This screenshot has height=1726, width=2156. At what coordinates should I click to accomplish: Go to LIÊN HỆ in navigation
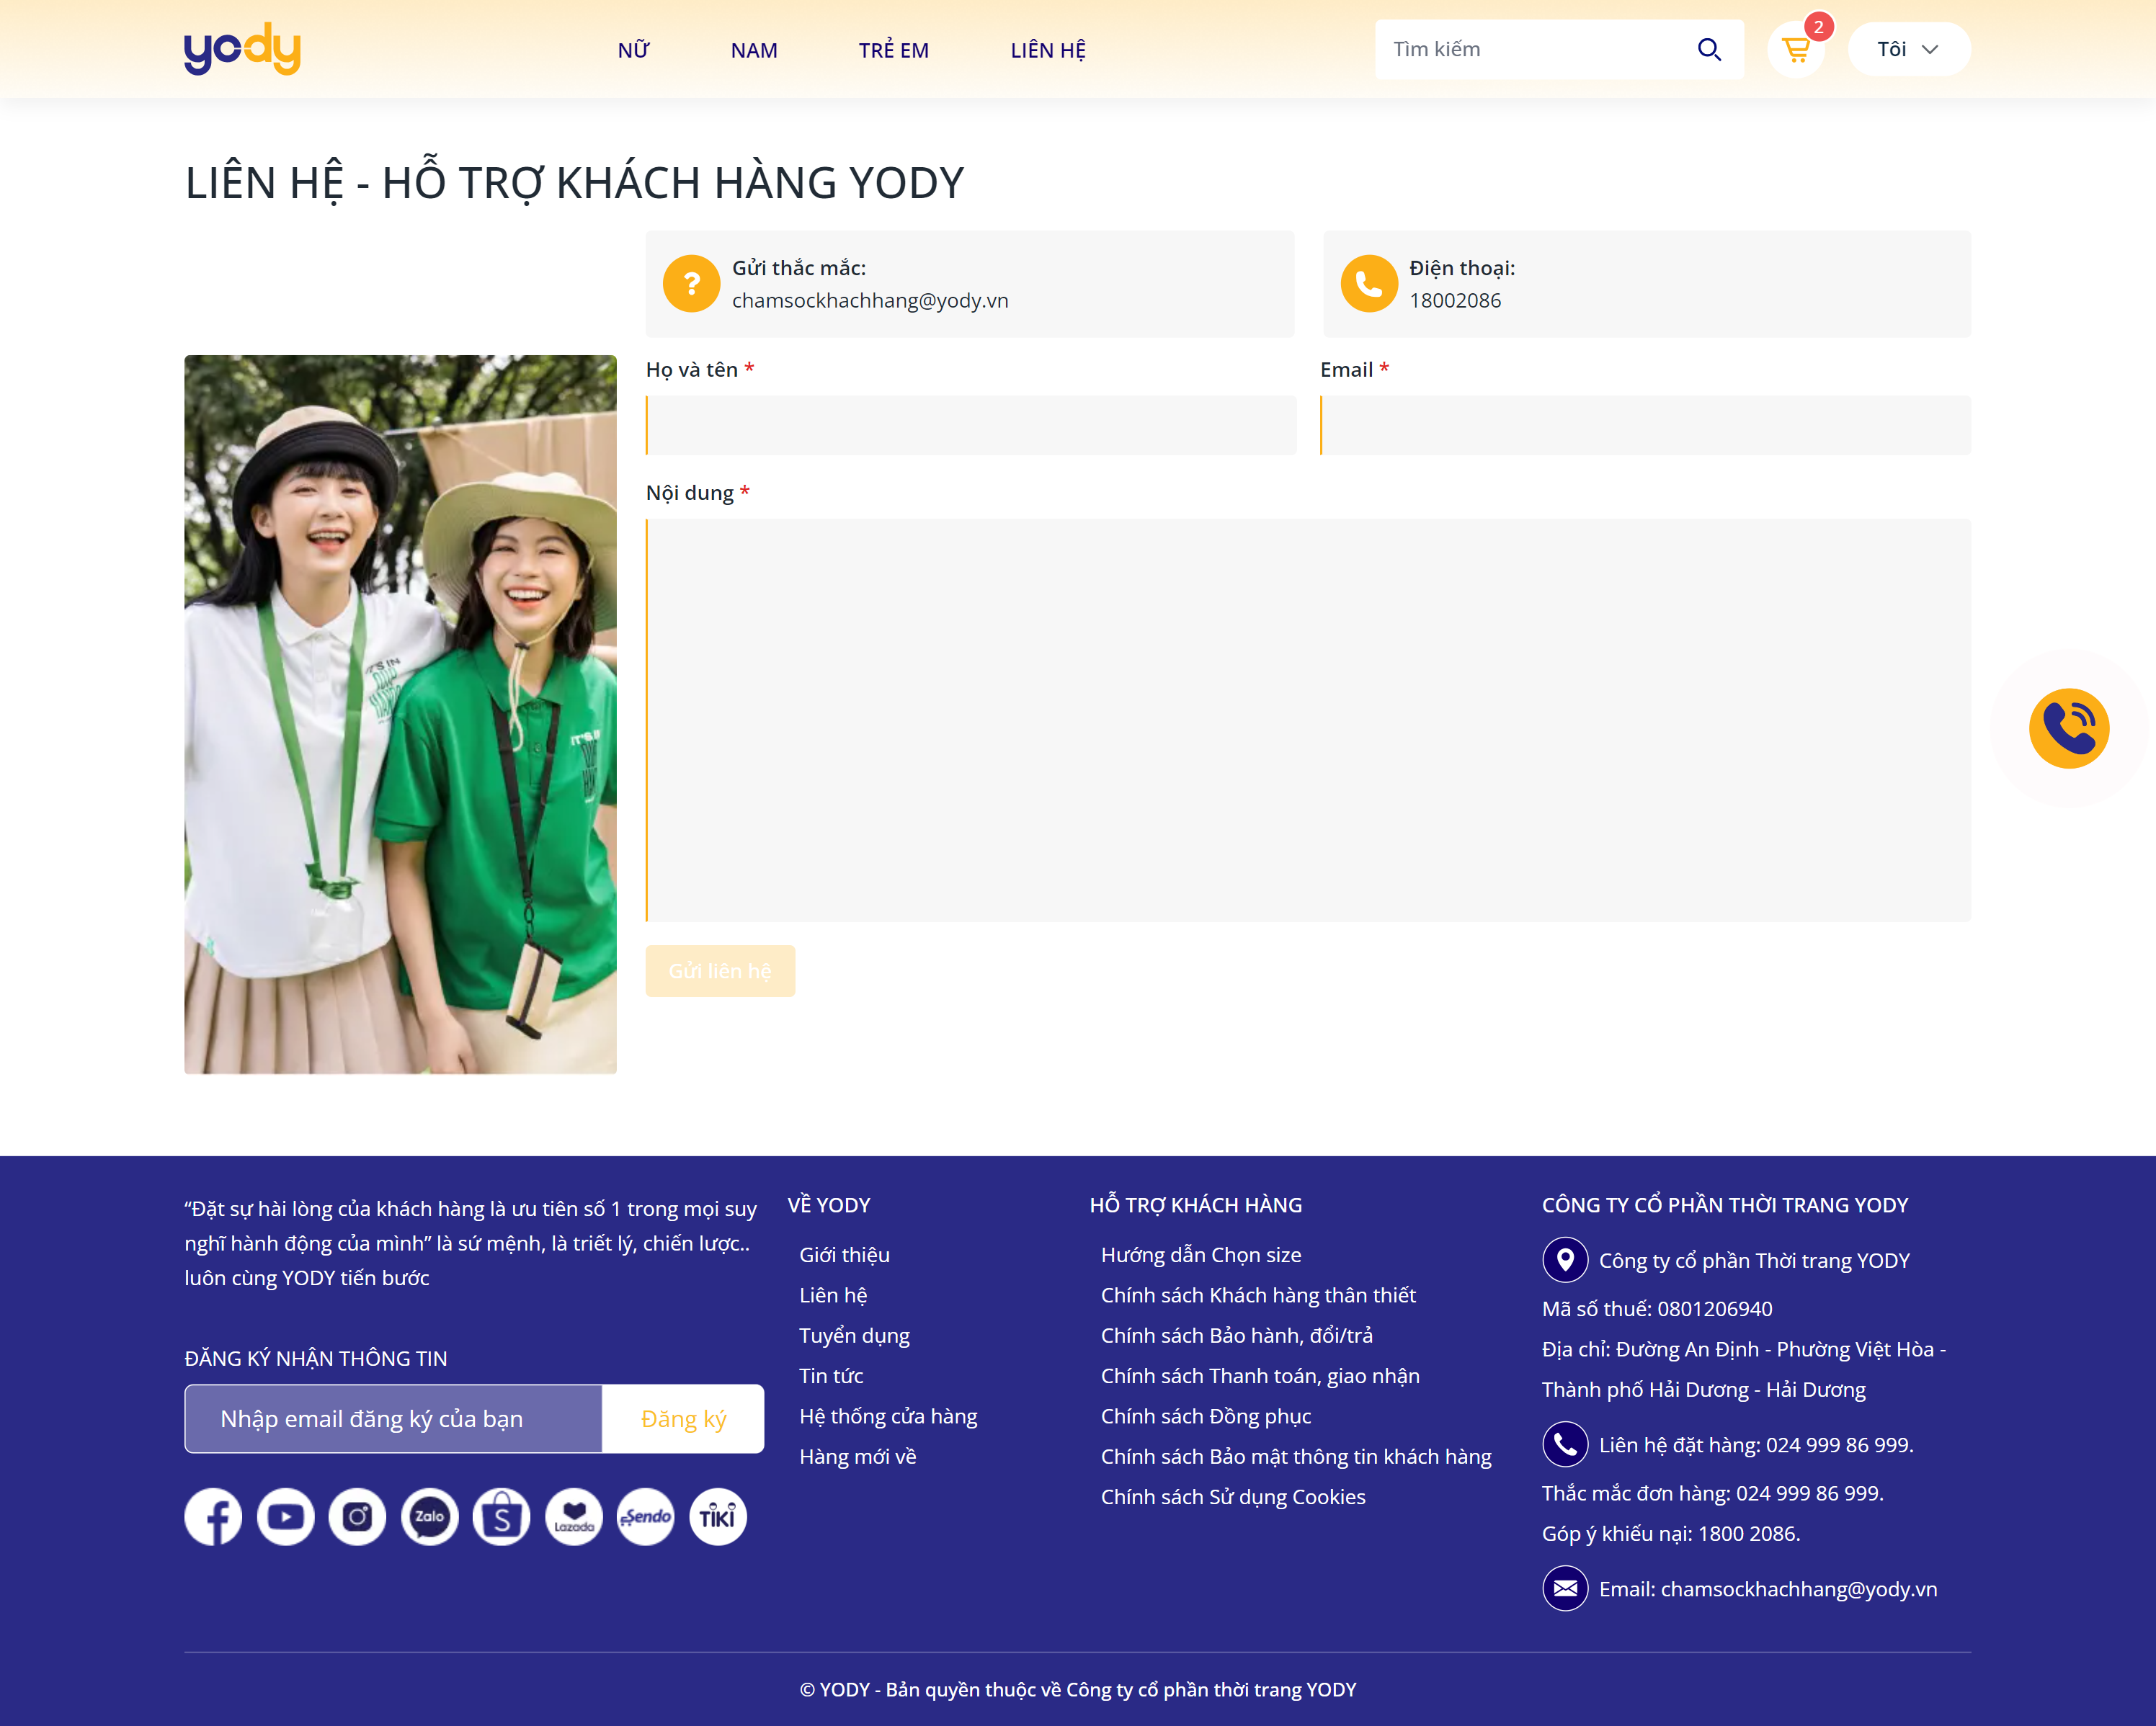pyautogui.click(x=1047, y=51)
